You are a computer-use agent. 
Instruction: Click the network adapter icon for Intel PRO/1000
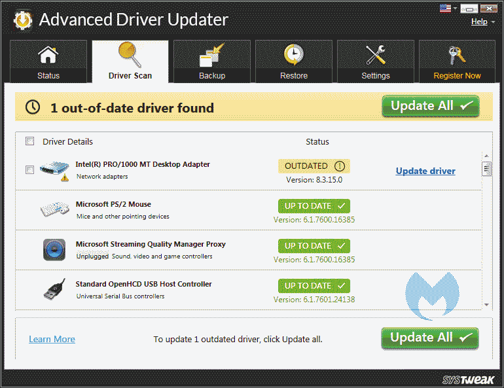click(54, 171)
